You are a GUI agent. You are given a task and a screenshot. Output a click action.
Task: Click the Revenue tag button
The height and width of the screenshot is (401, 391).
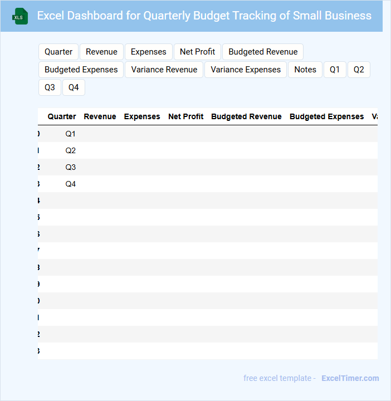click(x=101, y=52)
